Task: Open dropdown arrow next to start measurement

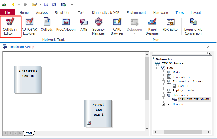Action: 19,5
